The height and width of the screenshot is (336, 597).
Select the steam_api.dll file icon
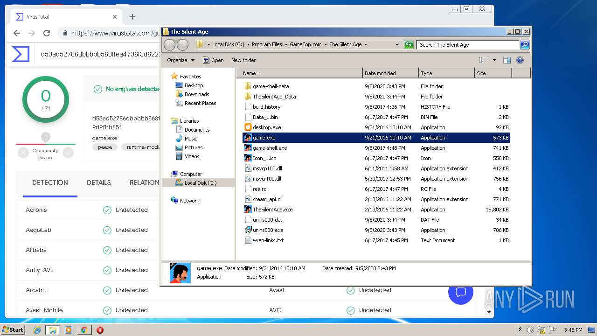point(248,199)
